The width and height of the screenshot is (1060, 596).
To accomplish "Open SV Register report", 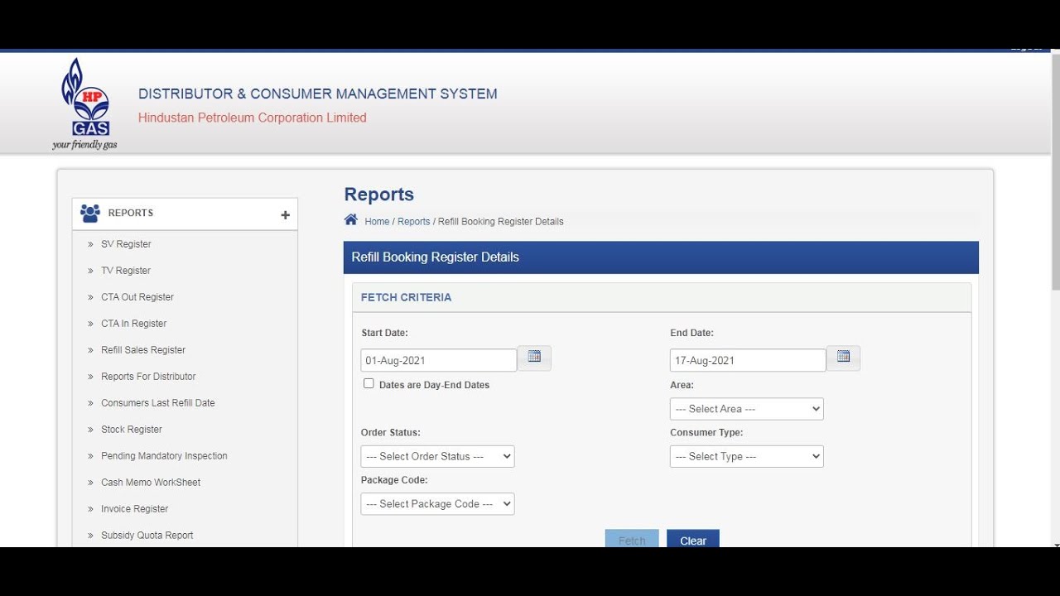I will click(x=126, y=244).
